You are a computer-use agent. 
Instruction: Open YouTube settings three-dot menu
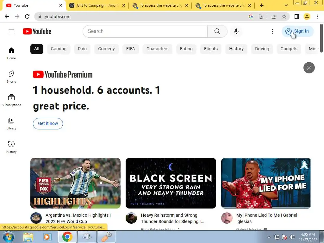pyautogui.click(x=273, y=31)
